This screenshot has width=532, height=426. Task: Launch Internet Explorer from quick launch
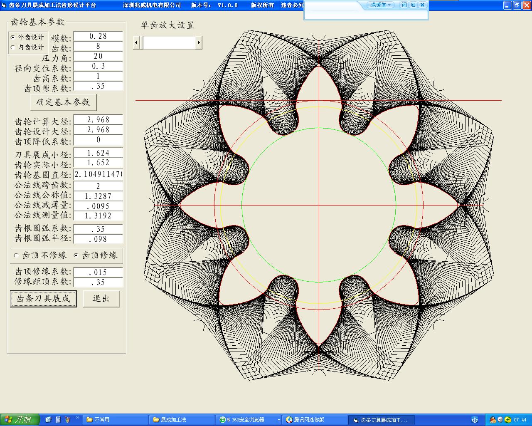48,420
